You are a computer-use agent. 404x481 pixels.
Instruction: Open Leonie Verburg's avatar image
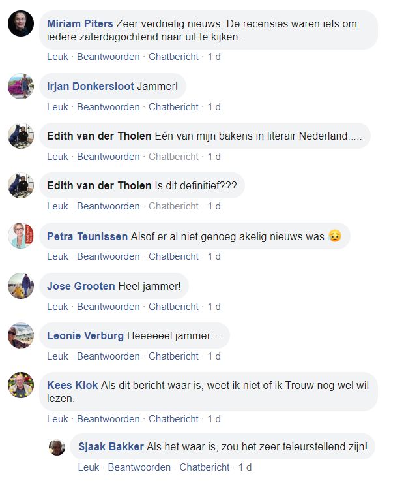(21, 335)
